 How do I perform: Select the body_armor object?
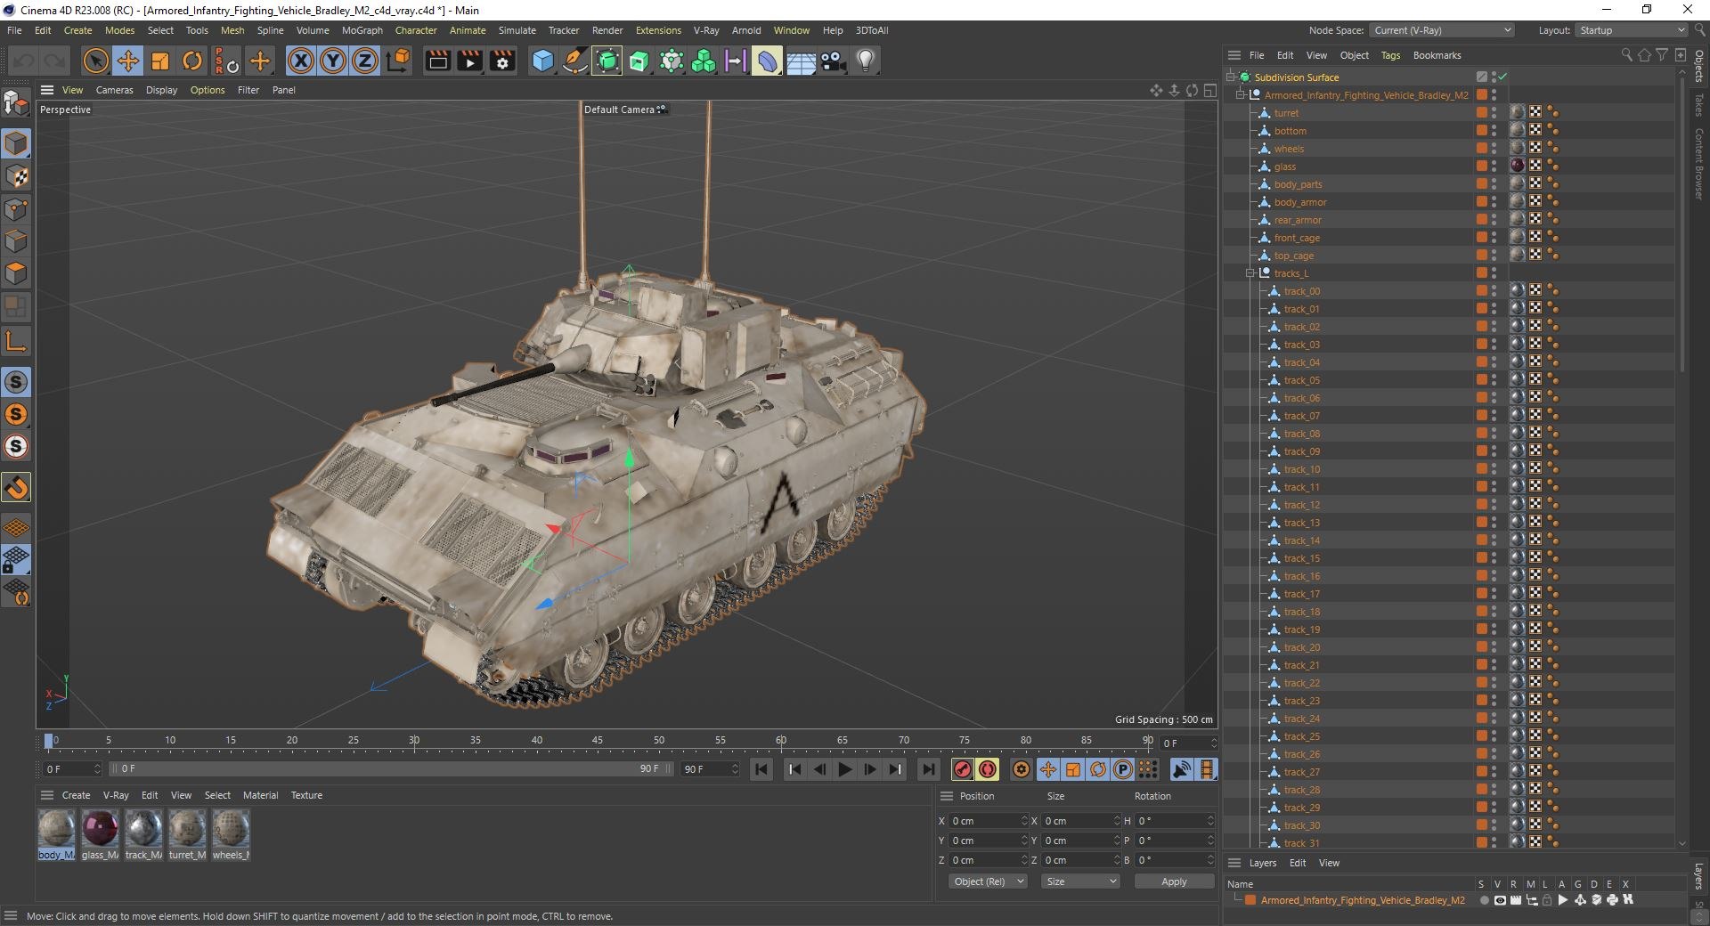click(x=1300, y=202)
